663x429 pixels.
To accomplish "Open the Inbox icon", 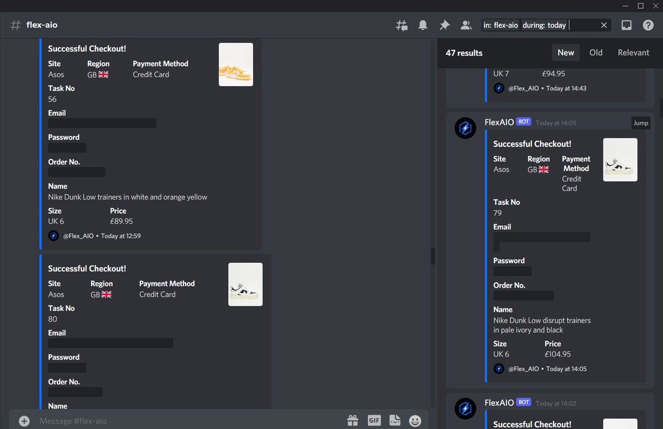I will tap(627, 25).
